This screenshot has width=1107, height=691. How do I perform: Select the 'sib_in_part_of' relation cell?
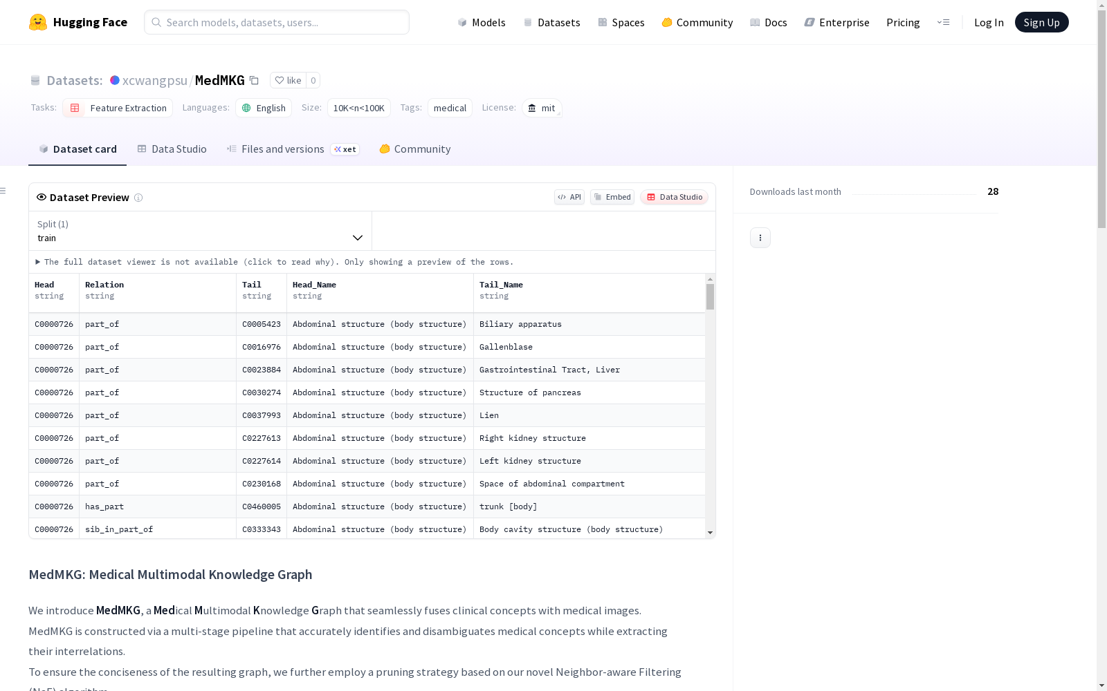(x=158, y=529)
